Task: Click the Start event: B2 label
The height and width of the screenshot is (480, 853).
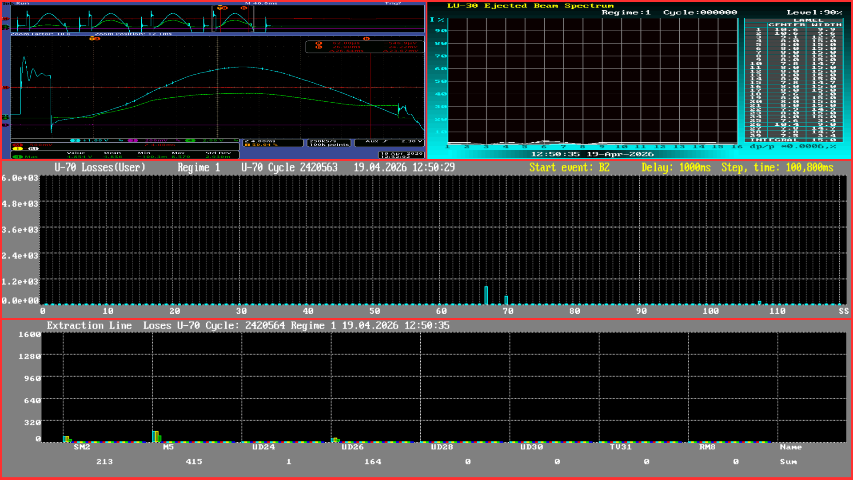Action: coord(569,168)
